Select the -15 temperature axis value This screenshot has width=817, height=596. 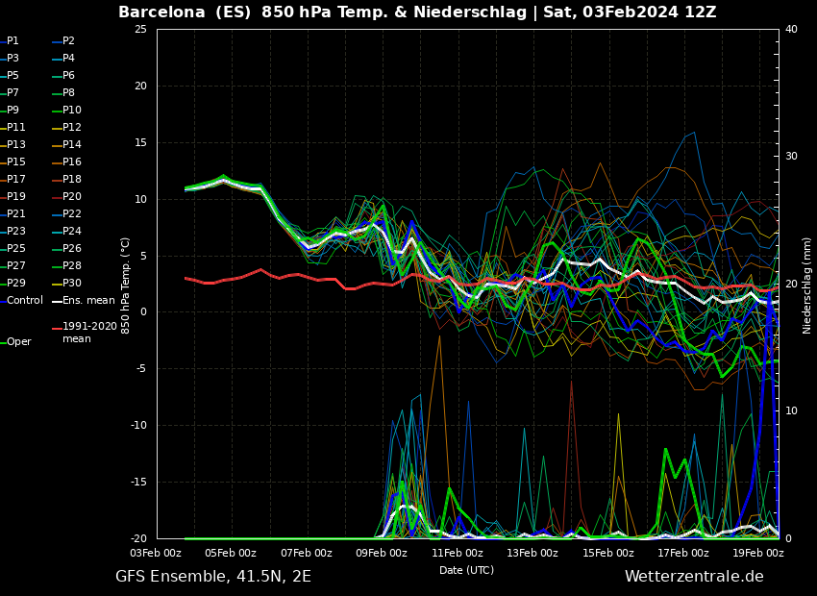pos(138,482)
